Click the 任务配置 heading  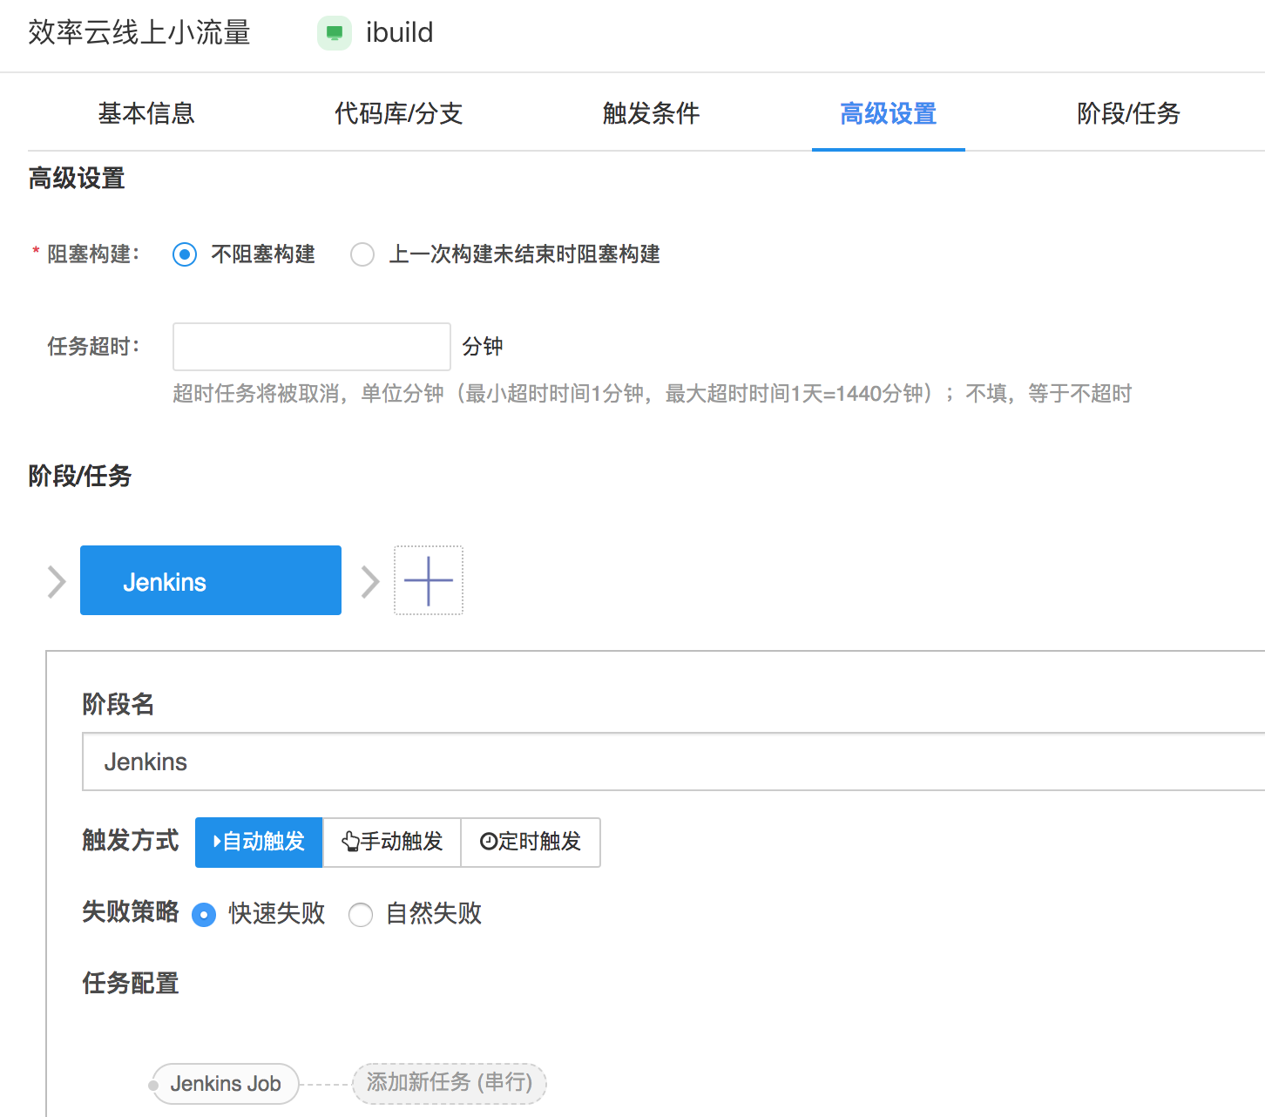click(x=131, y=984)
